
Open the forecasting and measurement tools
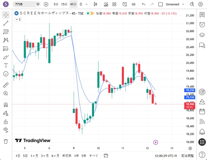(6, 48)
